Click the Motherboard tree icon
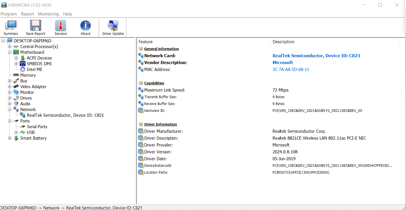 [x=16, y=52]
